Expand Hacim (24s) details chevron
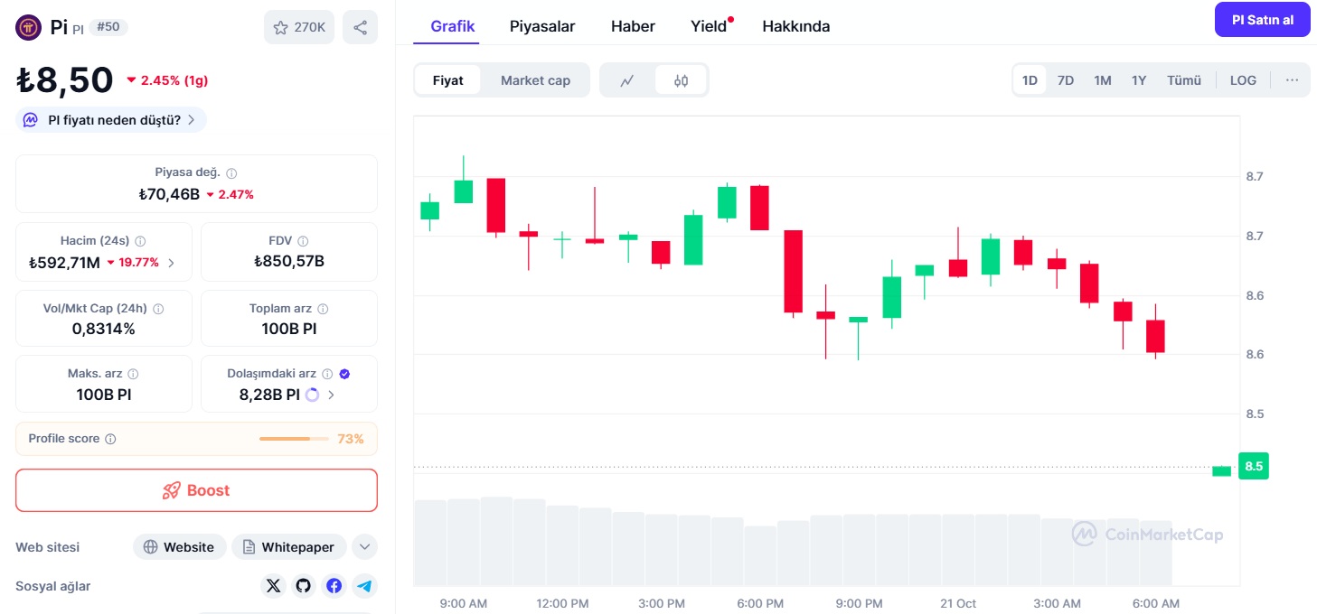 [172, 263]
